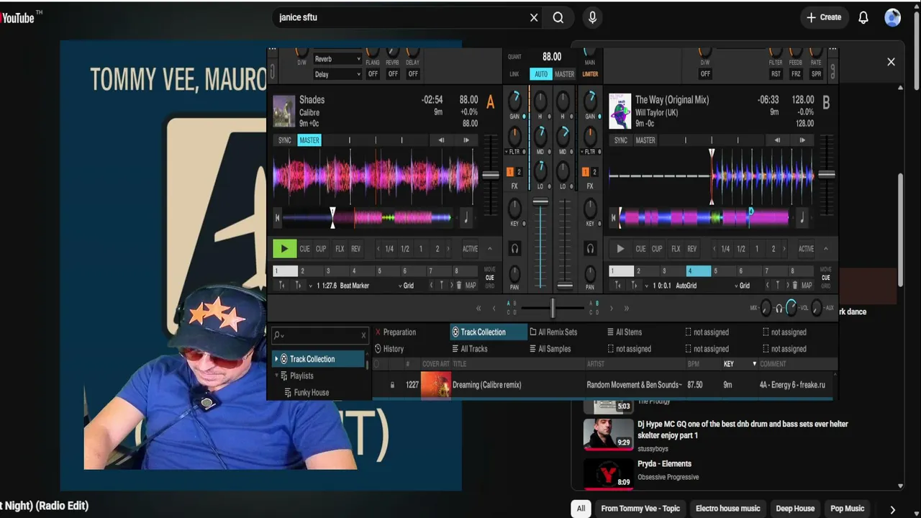Start YouTube voice search with microphone

click(x=592, y=17)
